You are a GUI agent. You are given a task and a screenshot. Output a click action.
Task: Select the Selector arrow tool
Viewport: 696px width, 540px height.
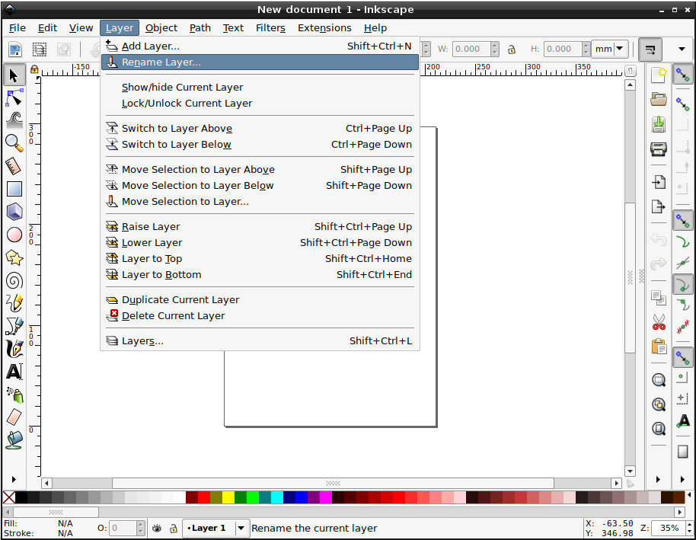14,75
